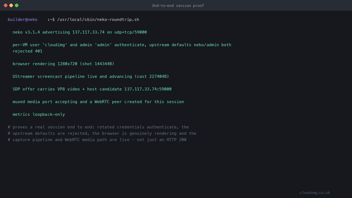Click the /usr/local/sbin/neko-roundtrip.sh command path
The width and height of the screenshot is (352, 198).
click(98, 20)
